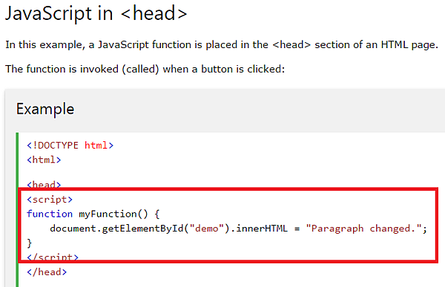Click the "Paragraph changed." string

[x=364, y=229]
